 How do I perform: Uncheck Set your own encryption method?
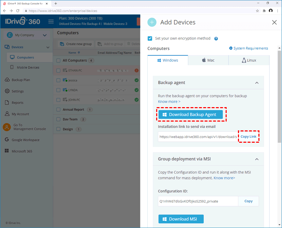coord(150,38)
